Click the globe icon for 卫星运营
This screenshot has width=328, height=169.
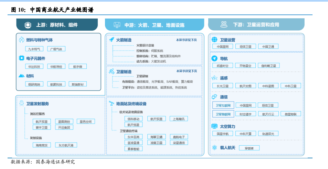[x=214, y=40]
